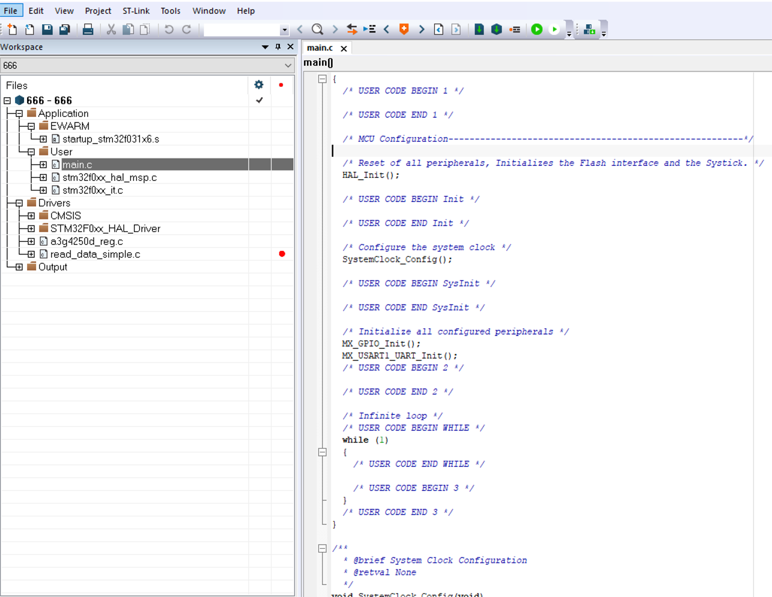Click the red dot beside read_data_simple.c
Image resolution: width=772 pixels, height=597 pixels.
tap(282, 254)
